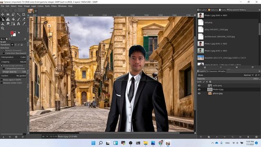Screen dimensions: 261x147
Task: Switch to the Paths tab
Action: [x=222, y=71]
